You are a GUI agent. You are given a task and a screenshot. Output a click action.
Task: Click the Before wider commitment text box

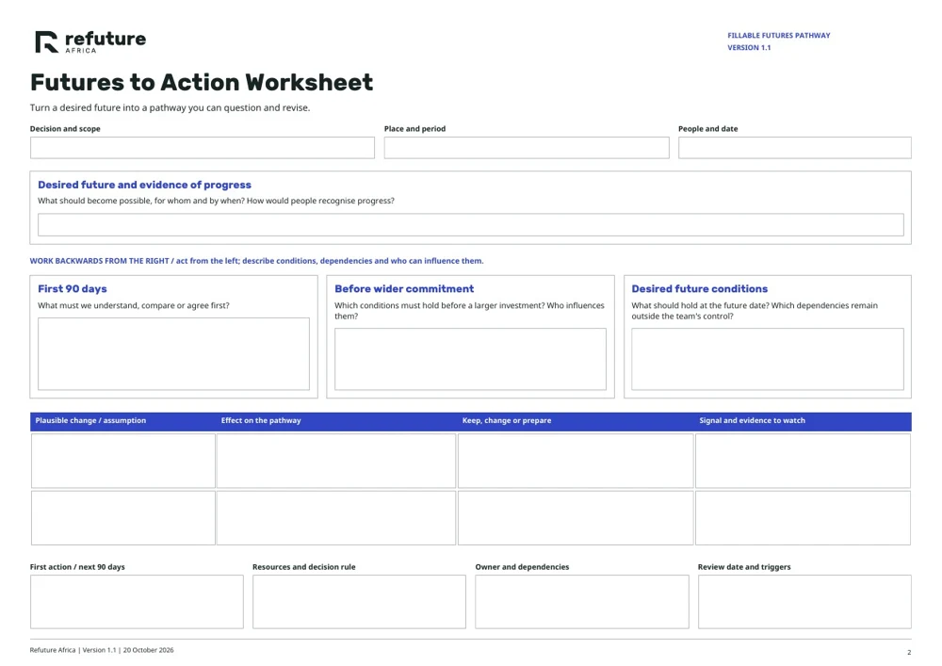(470, 359)
